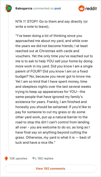Click the "commented on" header text

click(43, 8)
